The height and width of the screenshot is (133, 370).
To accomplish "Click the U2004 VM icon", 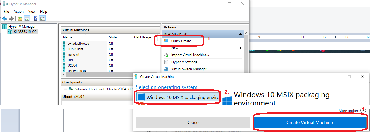I will pyautogui.click(x=64, y=65).
